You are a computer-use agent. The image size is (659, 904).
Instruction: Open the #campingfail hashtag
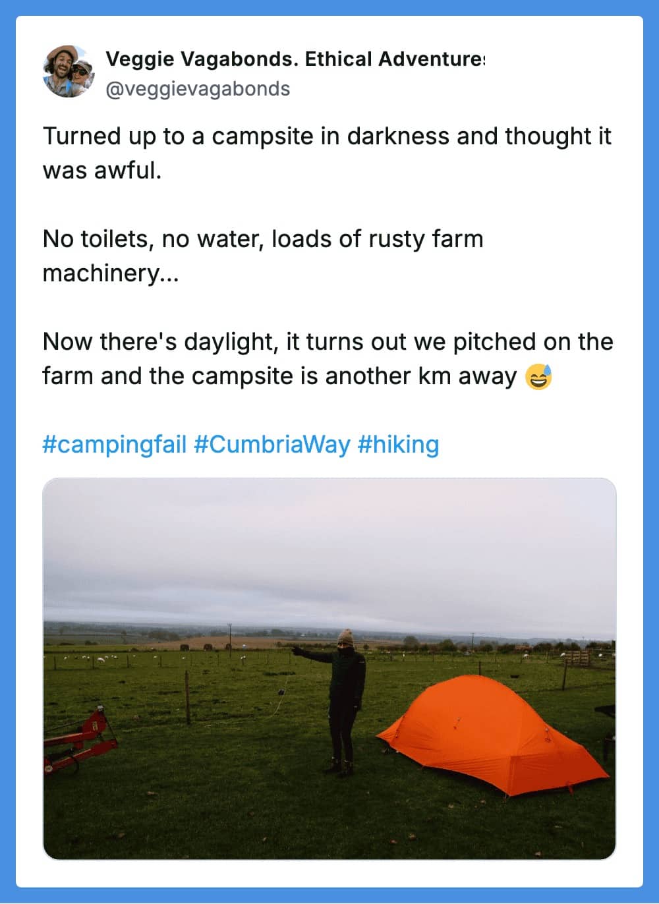[115, 444]
